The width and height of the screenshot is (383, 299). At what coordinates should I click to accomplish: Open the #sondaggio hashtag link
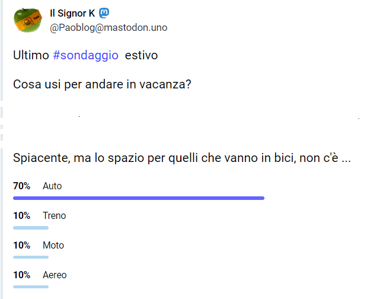[85, 55]
